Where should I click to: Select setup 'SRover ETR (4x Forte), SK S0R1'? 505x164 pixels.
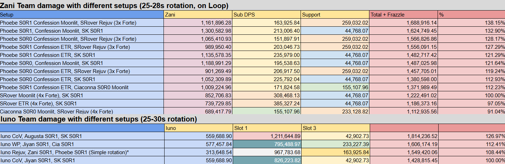[x=82, y=104]
